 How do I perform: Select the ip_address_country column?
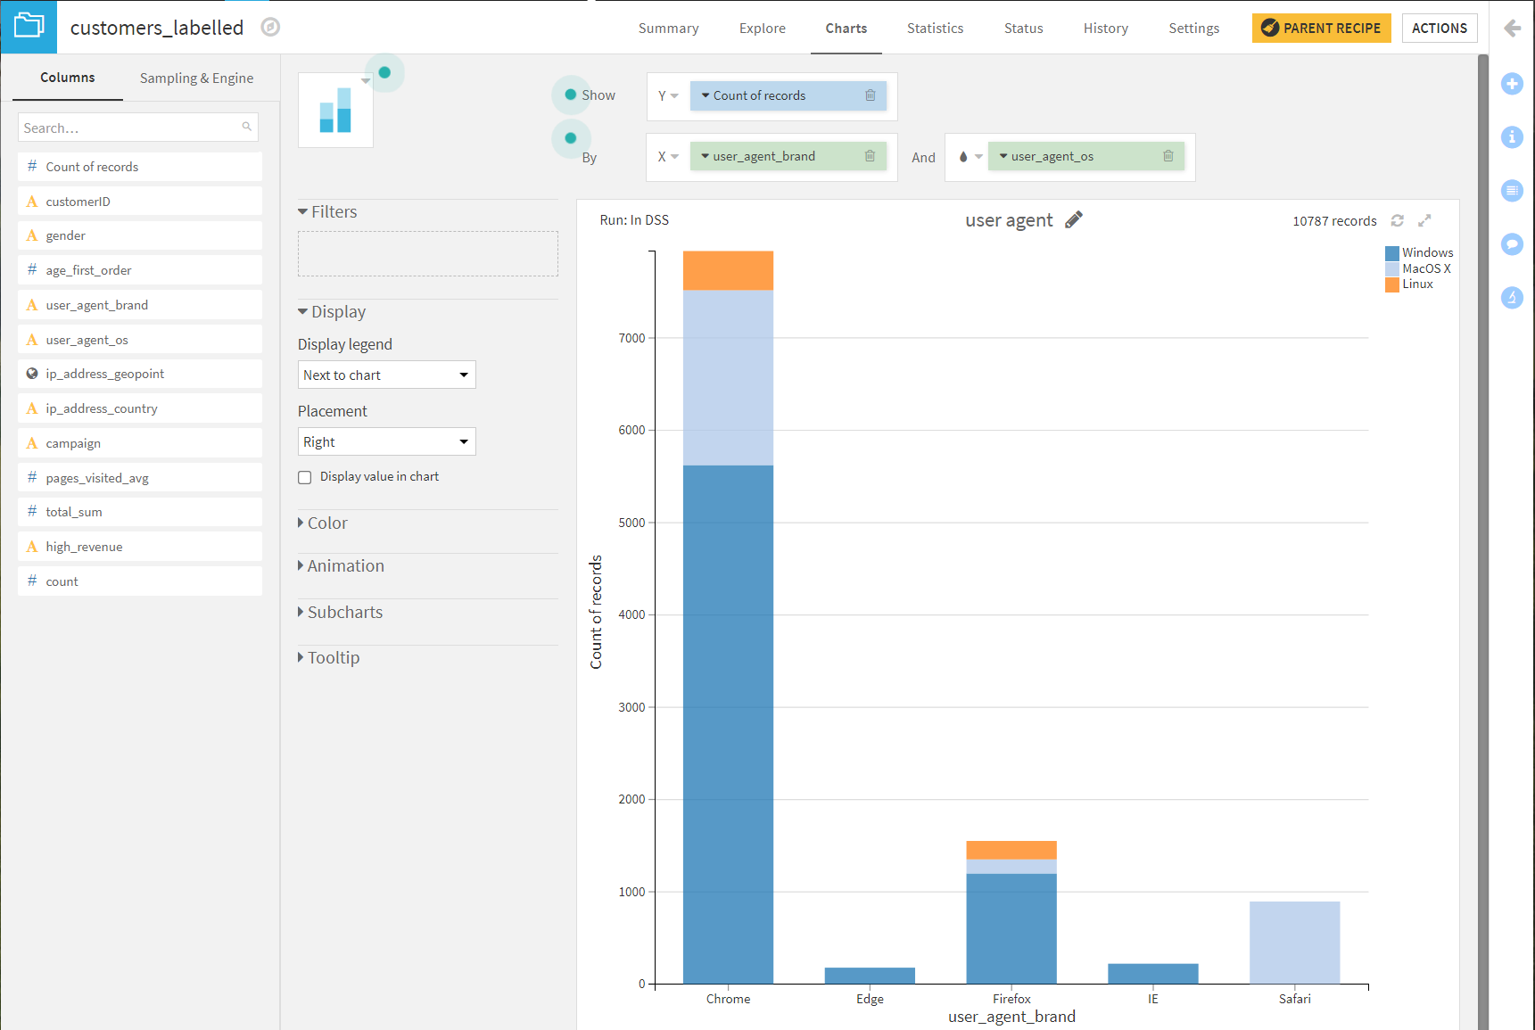click(x=140, y=408)
